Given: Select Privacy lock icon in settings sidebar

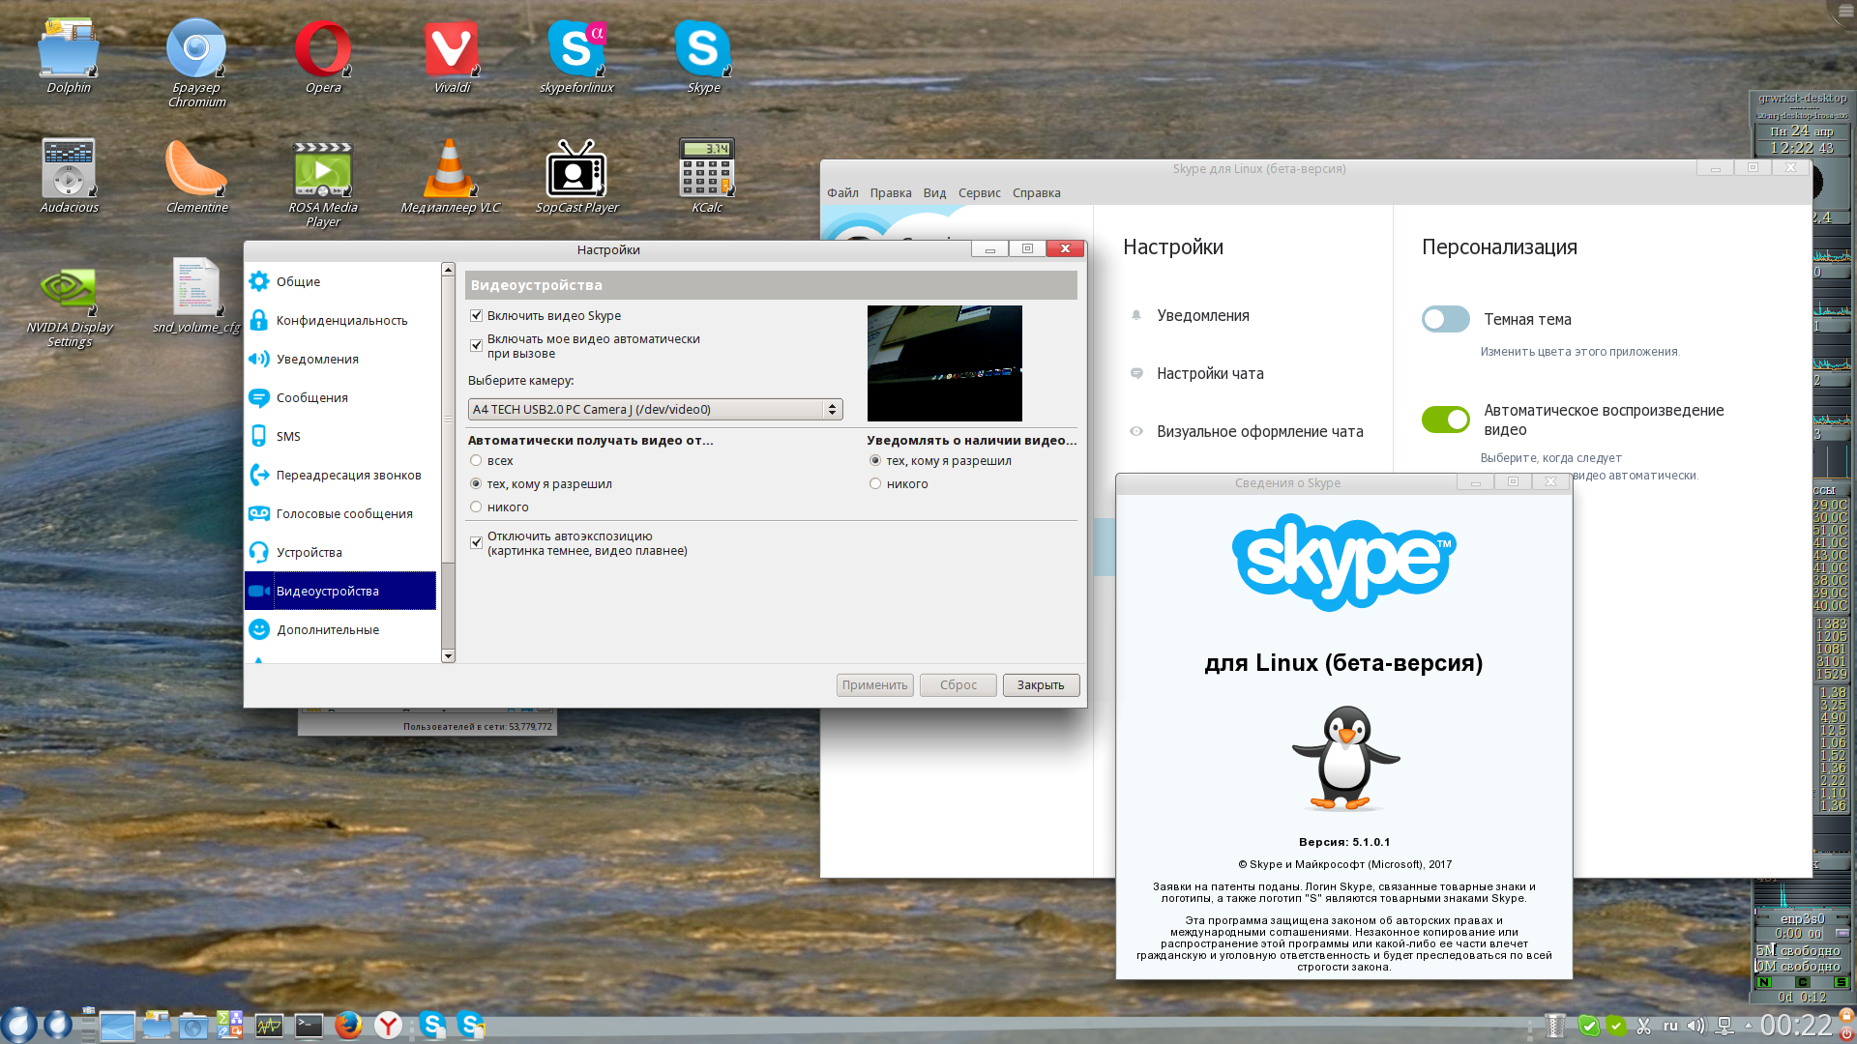Looking at the screenshot, I should [258, 320].
